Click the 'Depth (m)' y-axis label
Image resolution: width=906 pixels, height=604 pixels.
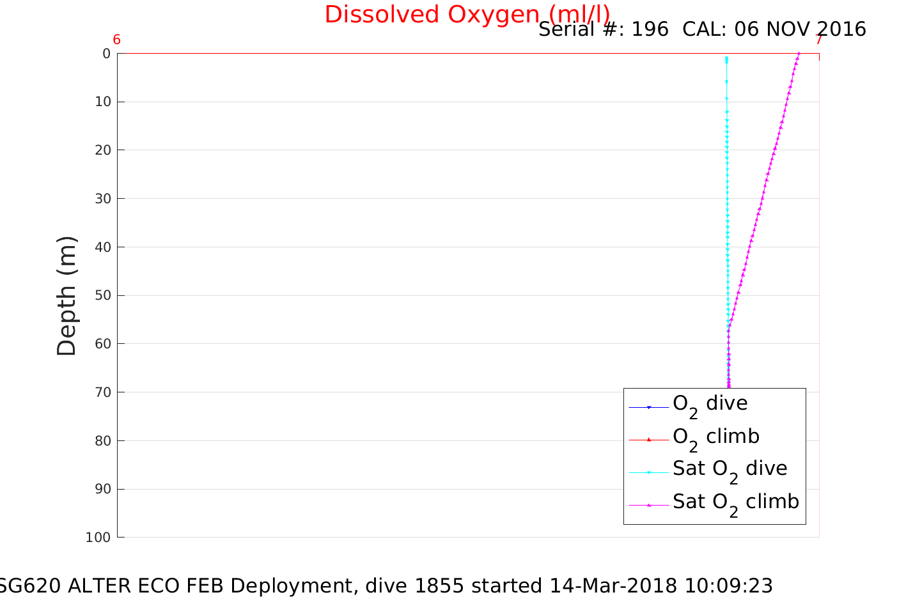point(66,296)
